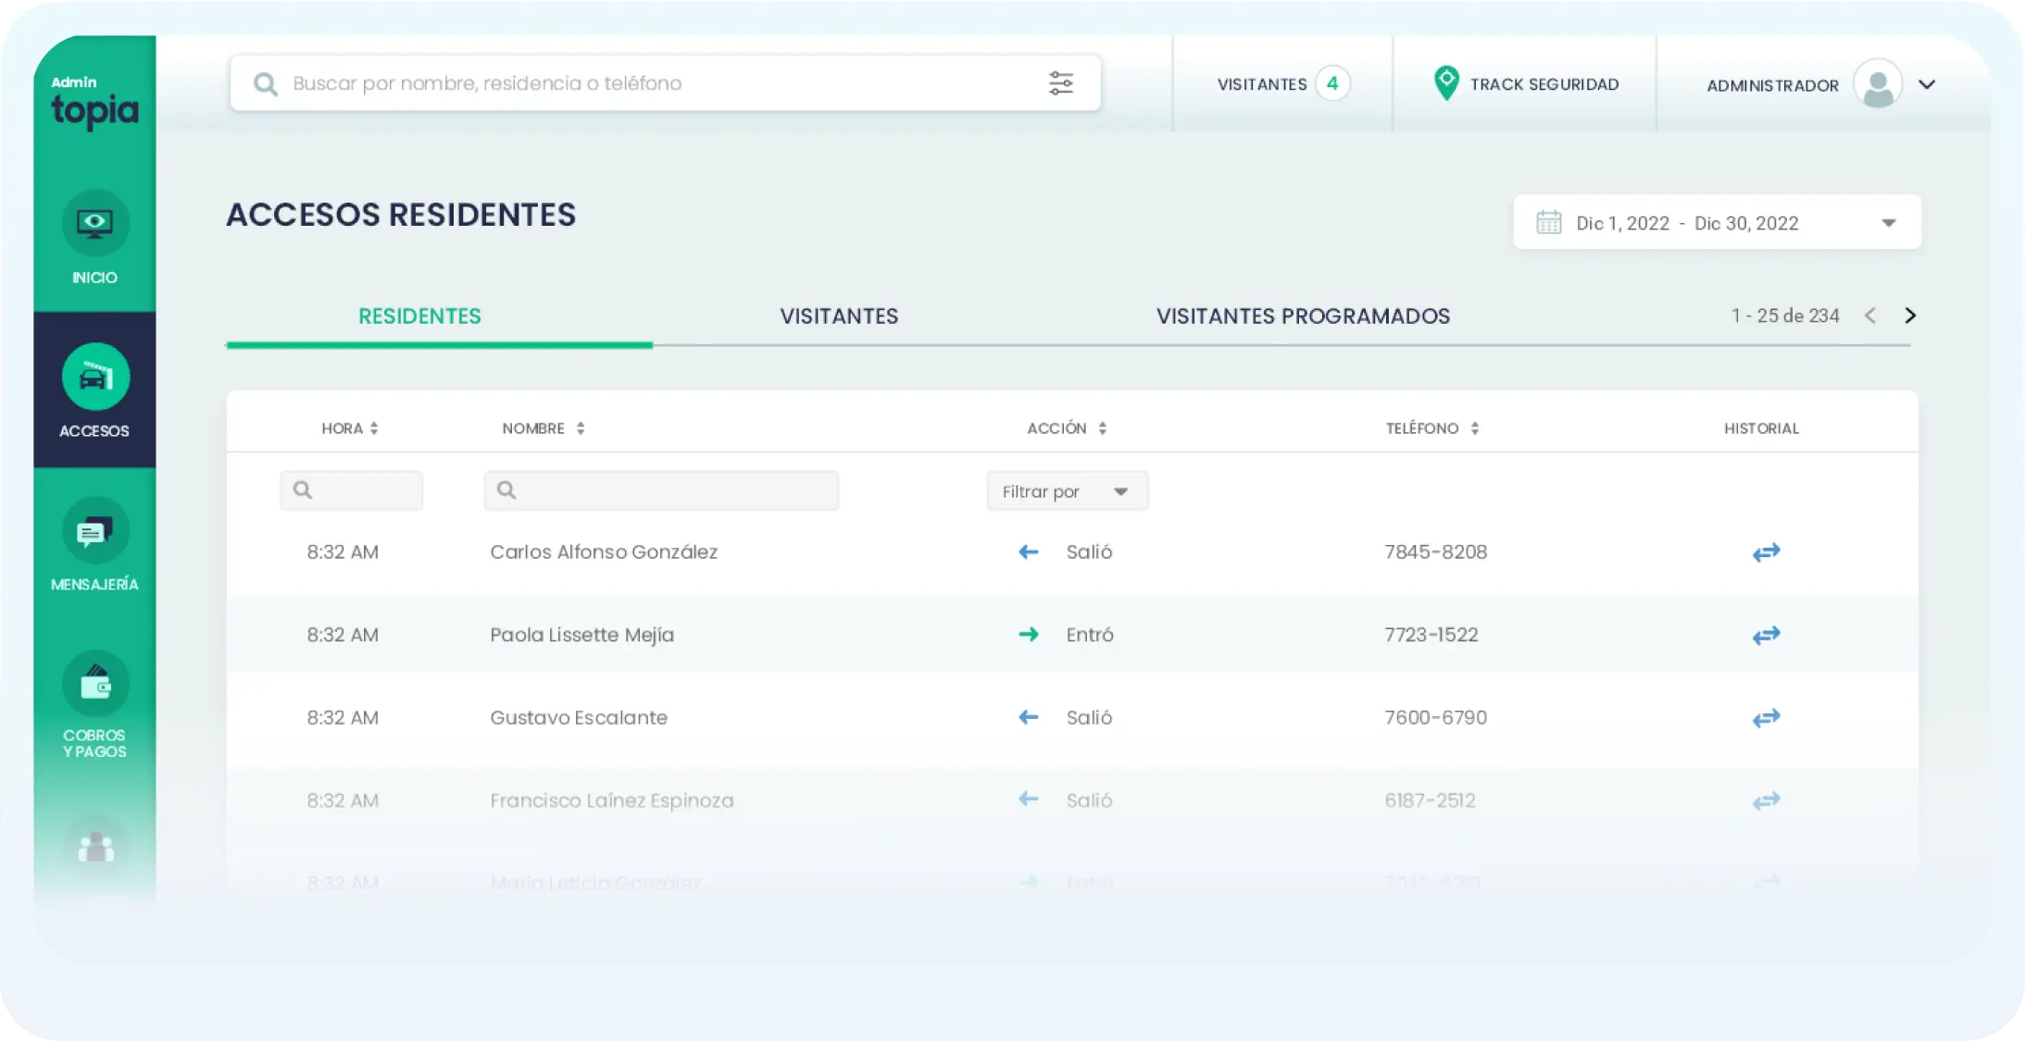The width and height of the screenshot is (2025, 1041).
Task: Select the Accesos car icon
Action: pos(94,378)
